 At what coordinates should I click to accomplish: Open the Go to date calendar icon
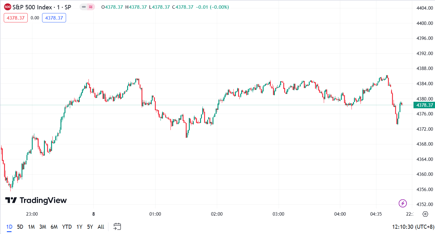tap(117, 227)
